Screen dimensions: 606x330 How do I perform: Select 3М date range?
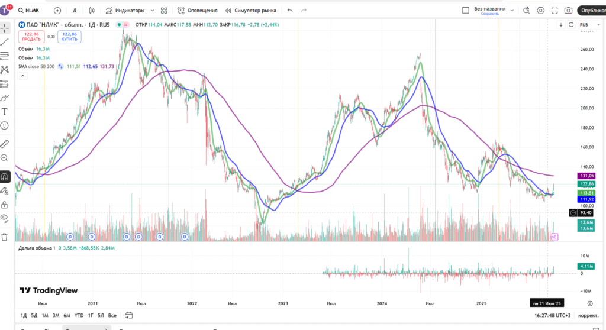pyautogui.click(x=56, y=315)
